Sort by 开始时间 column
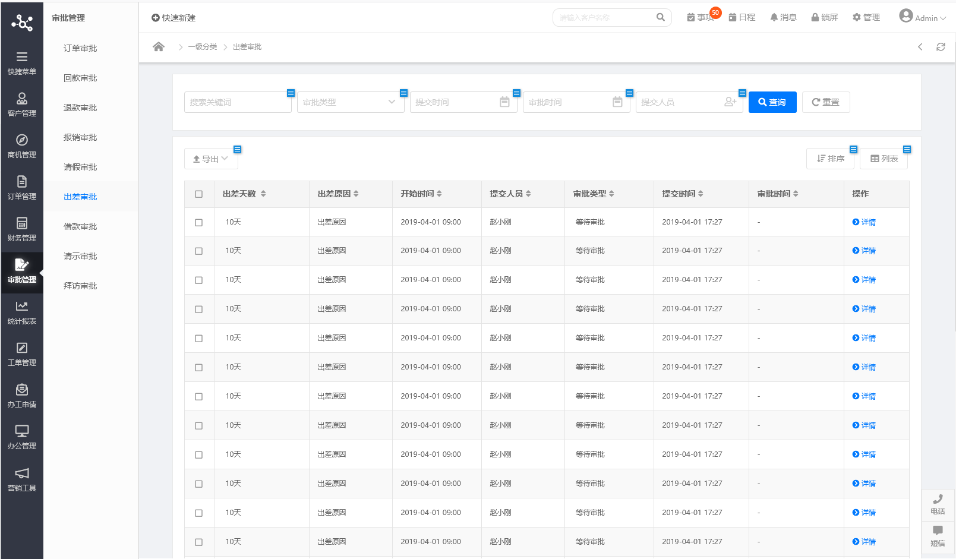The height and width of the screenshot is (559, 956). pos(439,194)
